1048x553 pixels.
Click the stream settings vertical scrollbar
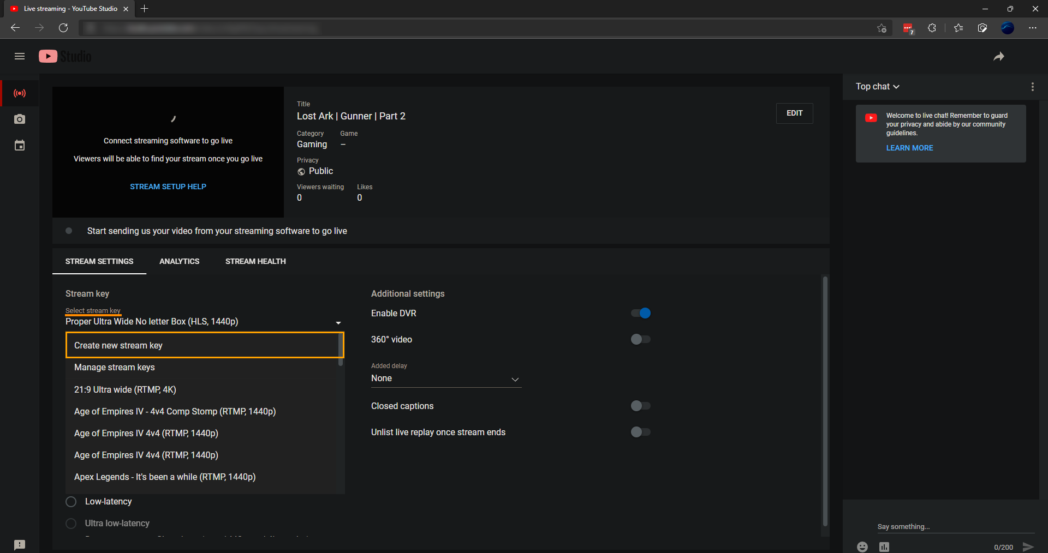coord(825,401)
